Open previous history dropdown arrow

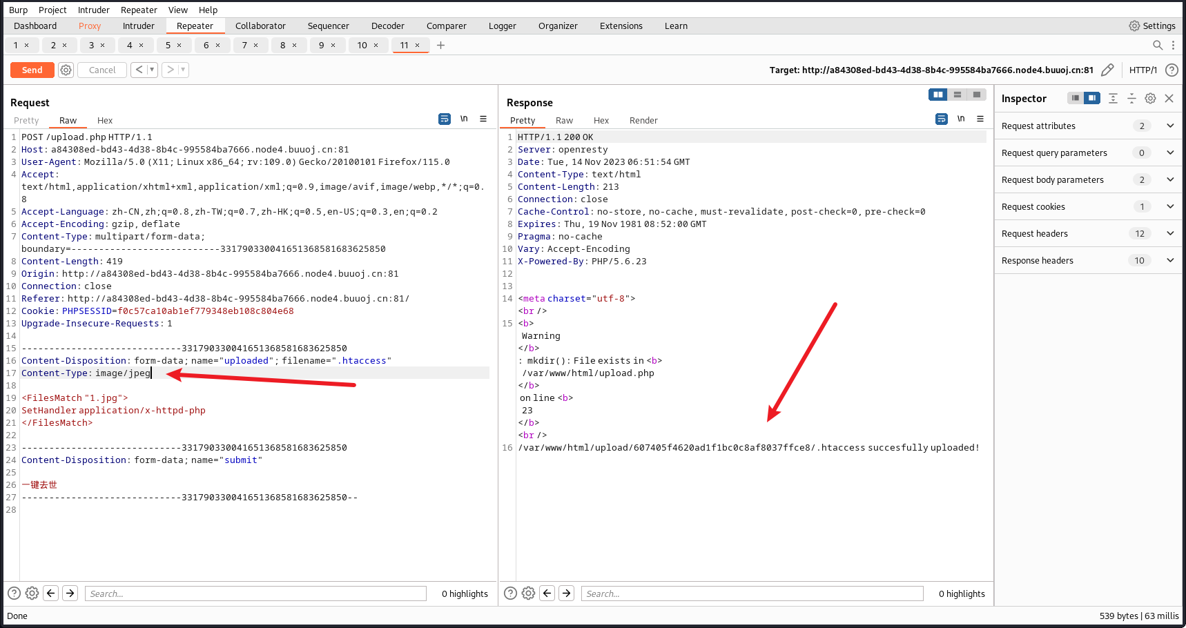point(152,70)
